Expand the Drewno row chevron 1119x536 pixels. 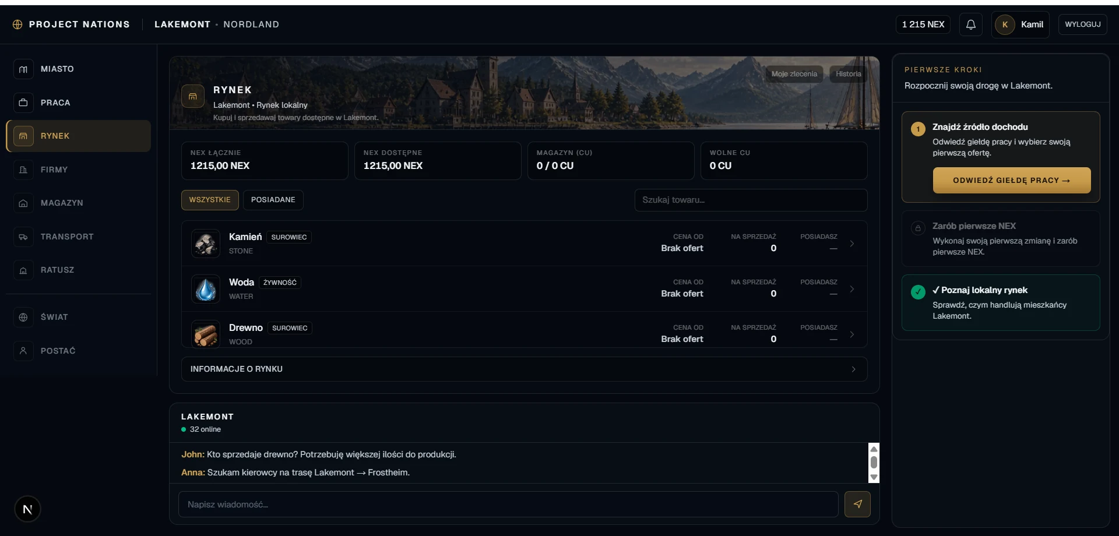[852, 334]
